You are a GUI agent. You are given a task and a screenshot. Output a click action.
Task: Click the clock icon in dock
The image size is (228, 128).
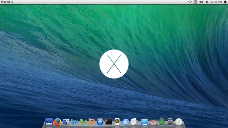pyautogui.click(x=178, y=122)
